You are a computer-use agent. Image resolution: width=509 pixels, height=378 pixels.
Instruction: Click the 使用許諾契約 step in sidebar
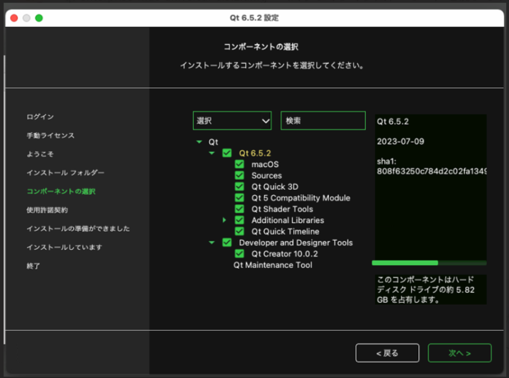pyautogui.click(x=47, y=210)
